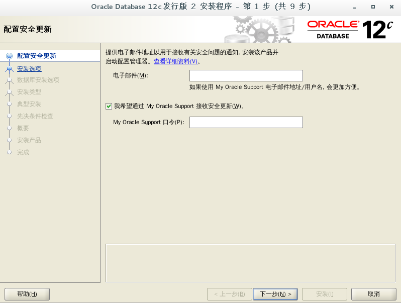This screenshot has height=303, width=401.
Task: Click the My Oracle Support 口令 field
Action: (246, 122)
